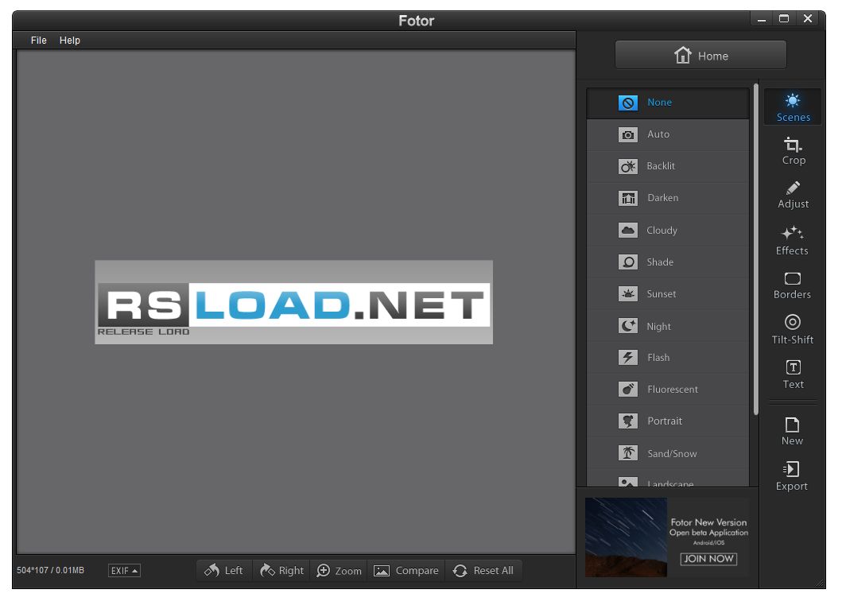Open the Crop tool
Screen dimensions: 846x609
[x=794, y=151]
